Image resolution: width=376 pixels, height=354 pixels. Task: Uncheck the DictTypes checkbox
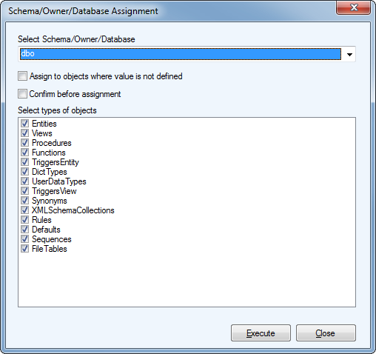[x=24, y=171]
